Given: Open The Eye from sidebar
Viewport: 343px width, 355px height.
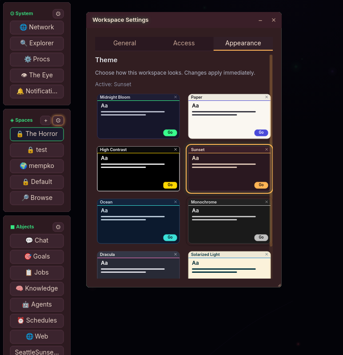Looking at the screenshot, I should point(37,76).
